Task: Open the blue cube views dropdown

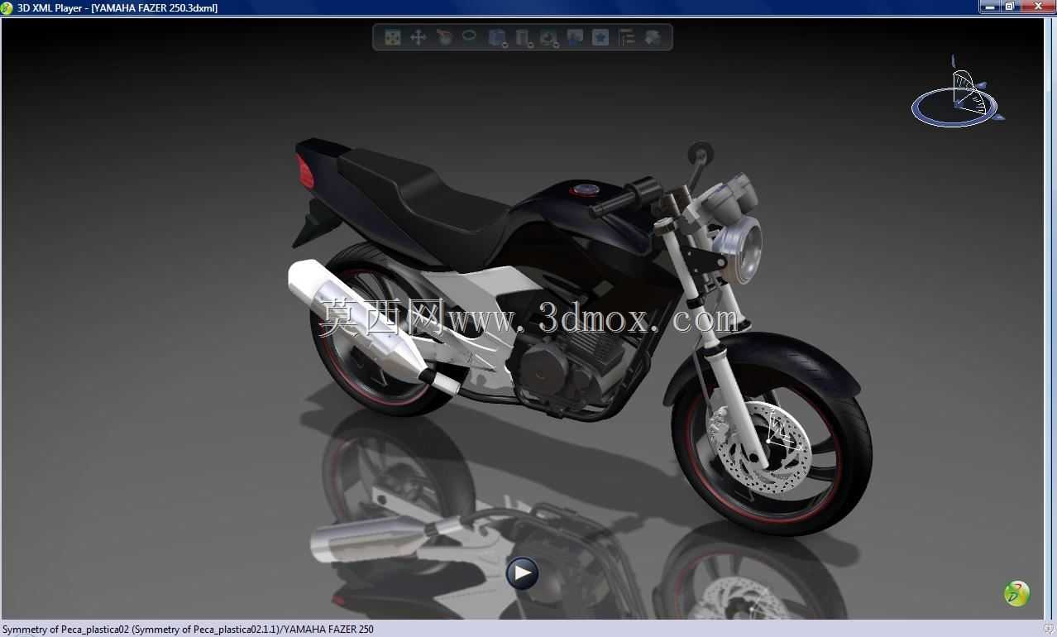Action: click(x=497, y=38)
